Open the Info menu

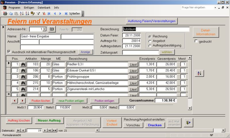point(56,8)
